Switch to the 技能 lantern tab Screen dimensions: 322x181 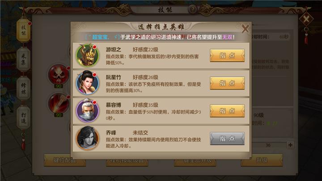coord(24,30)
